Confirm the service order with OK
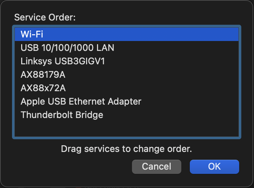The image size is (254, 188). pos(214,166)
